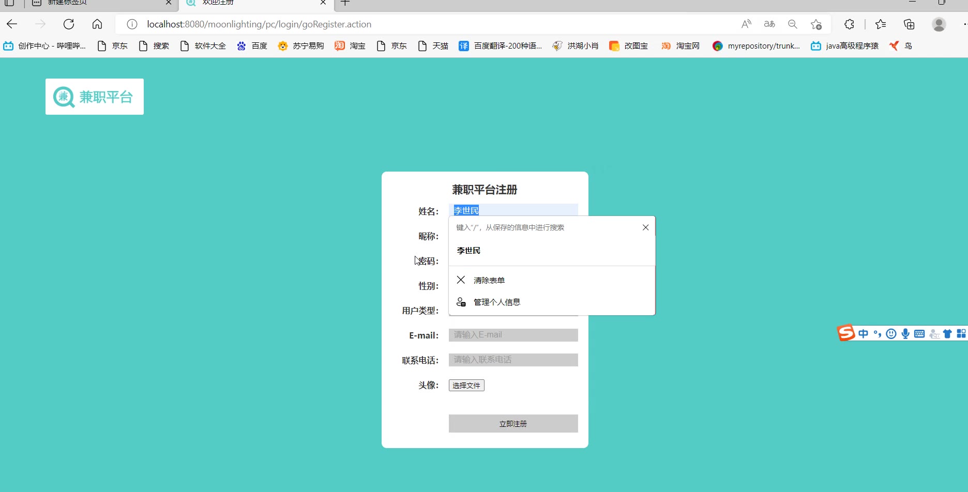Open the 搜索 bookmark
Screen dimensions: 968x492
[154, 46]
